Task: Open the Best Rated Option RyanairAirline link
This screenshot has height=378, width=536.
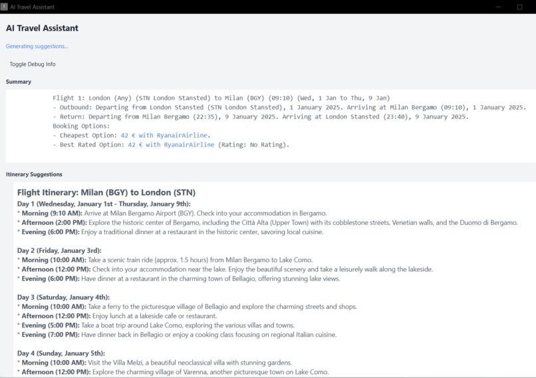Action: click(171, 144)
